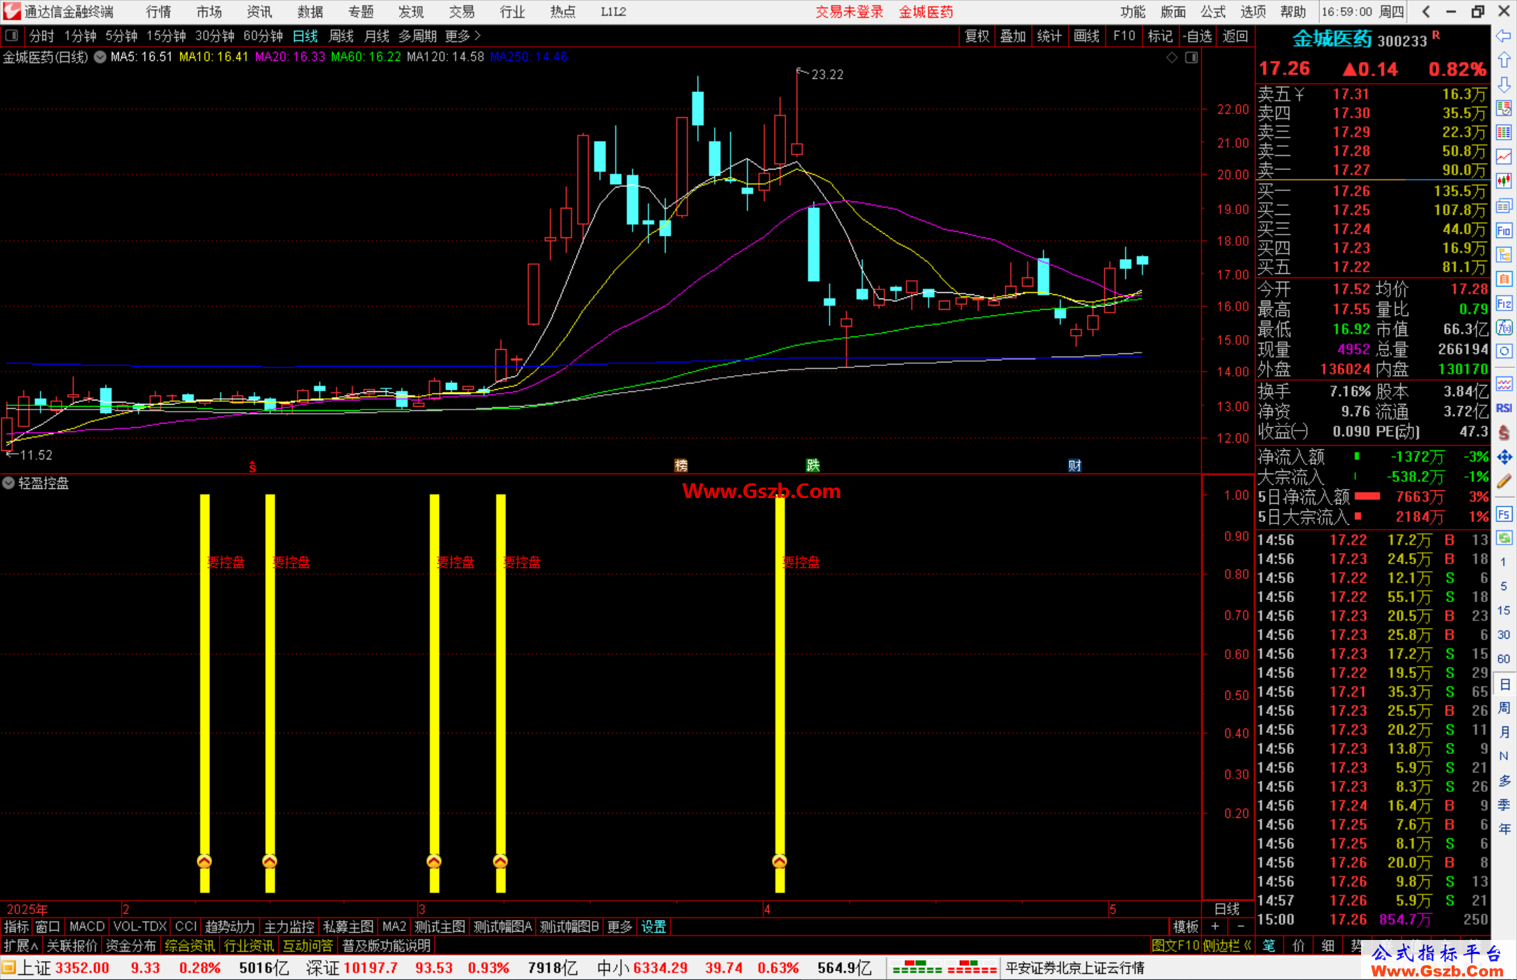Select the 60分钟 period
Screen dimensions: 1517x980
click(x=263, y=36)
